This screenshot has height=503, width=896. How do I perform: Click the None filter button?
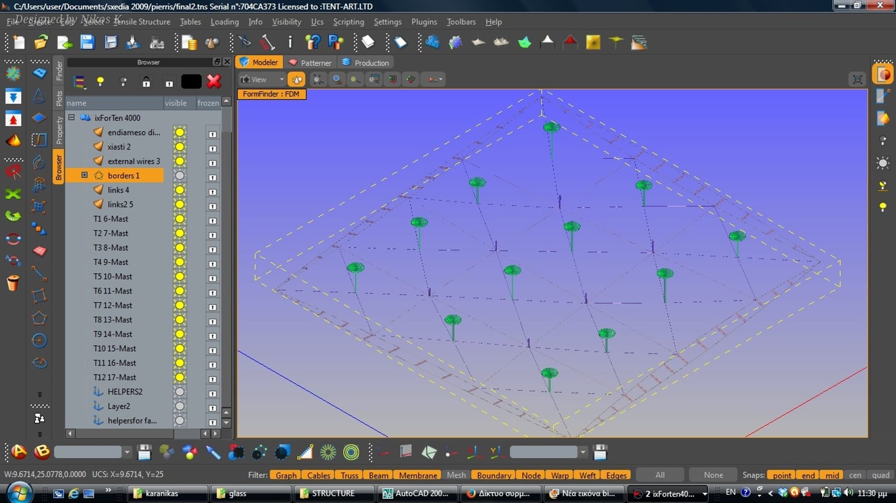tap(713, 475)
